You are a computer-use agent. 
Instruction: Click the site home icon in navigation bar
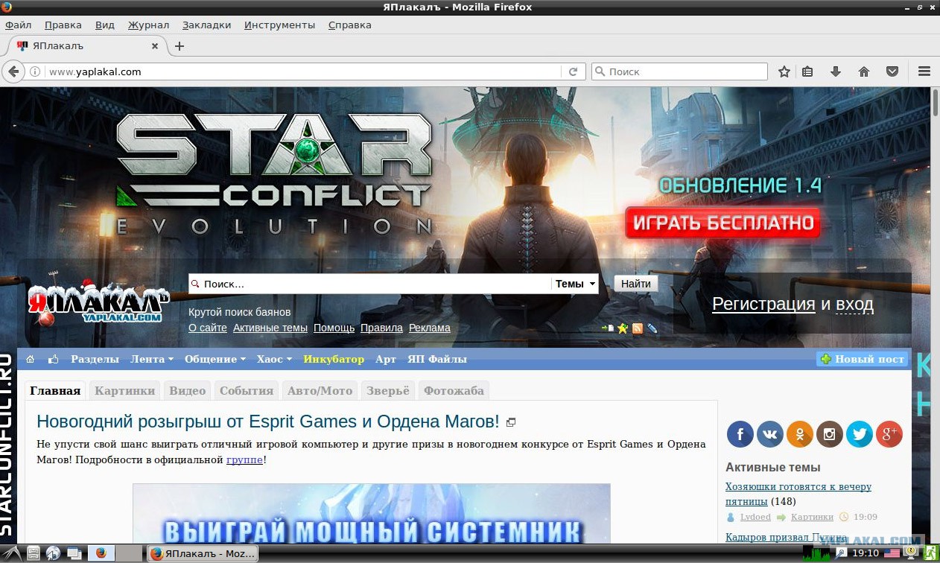coord(31,359)
